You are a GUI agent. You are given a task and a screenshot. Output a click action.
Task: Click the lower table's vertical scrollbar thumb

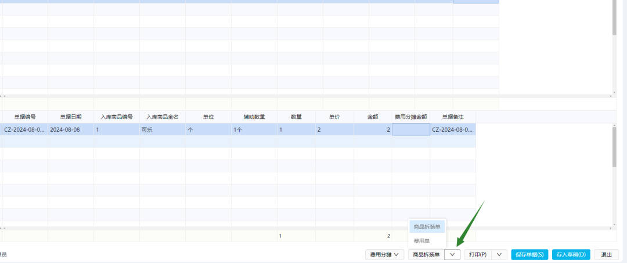click(615, 147)
